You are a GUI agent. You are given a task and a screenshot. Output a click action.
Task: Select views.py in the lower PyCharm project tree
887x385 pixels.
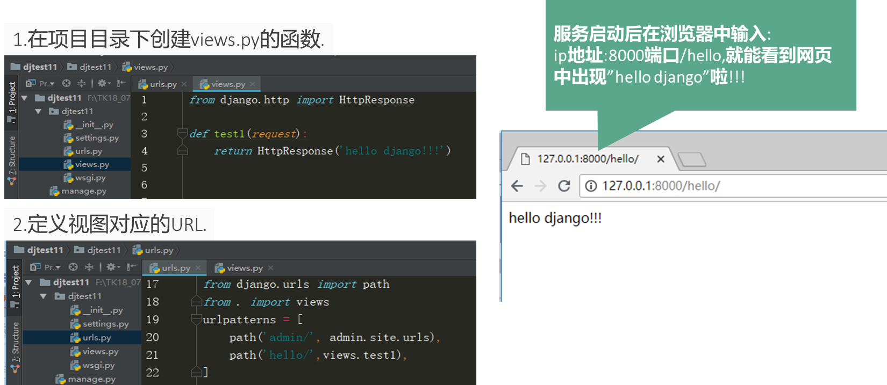tap(95, 351)
